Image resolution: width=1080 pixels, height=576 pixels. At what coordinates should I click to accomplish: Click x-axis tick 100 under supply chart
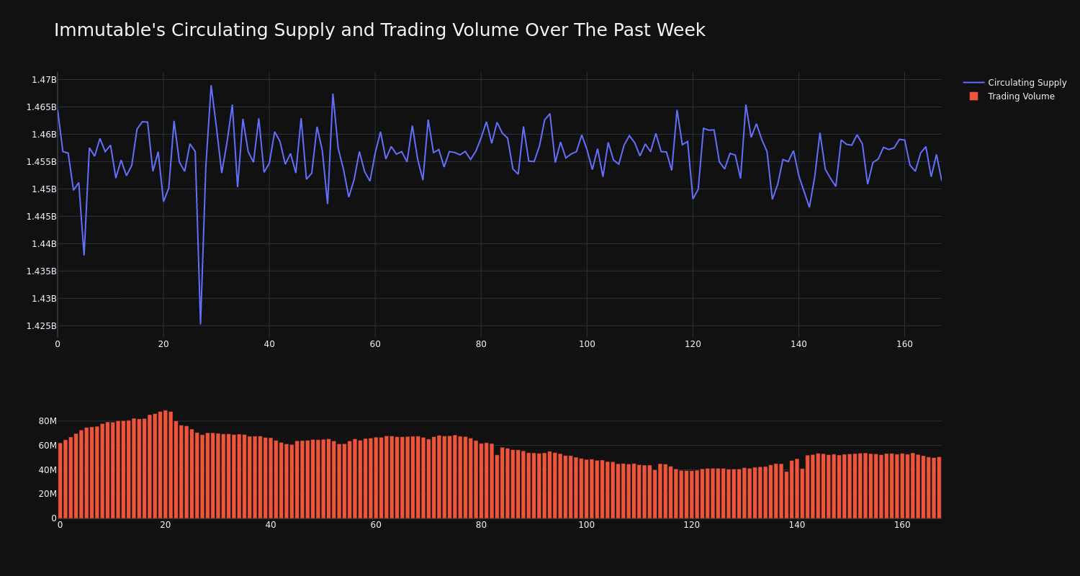[587, 344]
